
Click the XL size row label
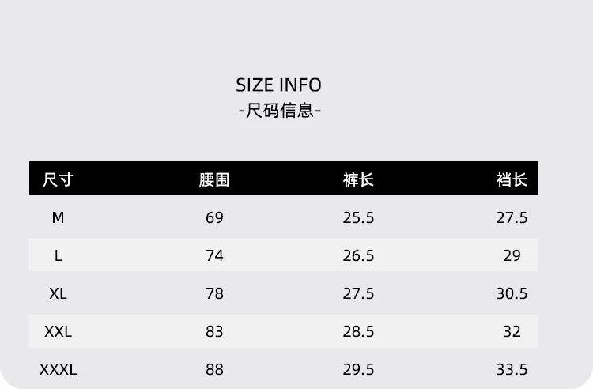click(x=58, y=293)
